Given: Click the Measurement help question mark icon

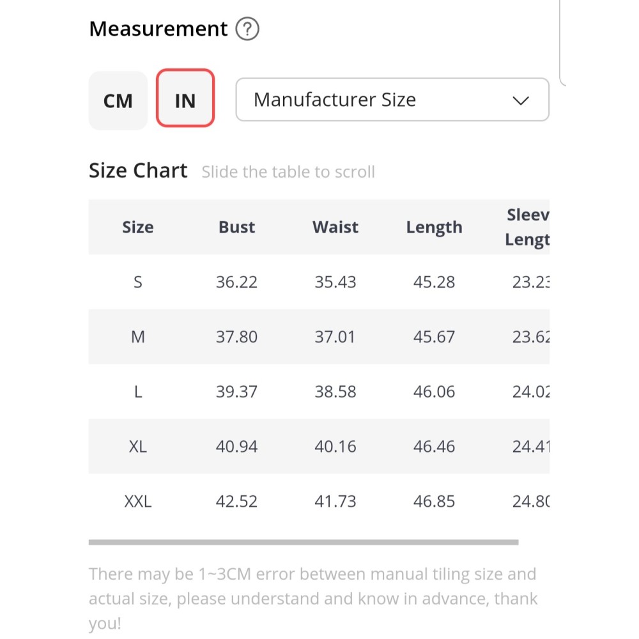Looking at the screenshot, I should point(247,29).
